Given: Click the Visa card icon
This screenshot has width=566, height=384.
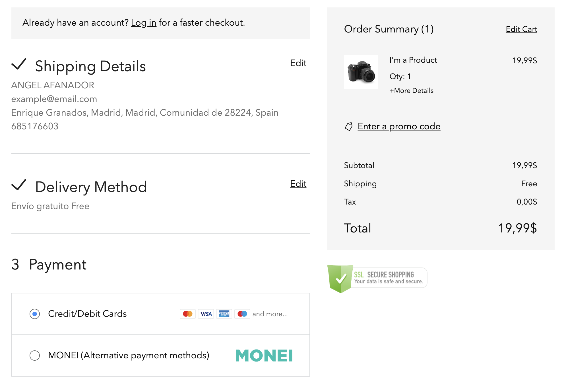Looking at the screenshot, I should 206,314.
